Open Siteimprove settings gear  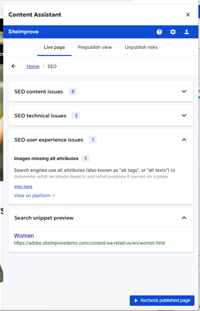click(x=173, y=32)
